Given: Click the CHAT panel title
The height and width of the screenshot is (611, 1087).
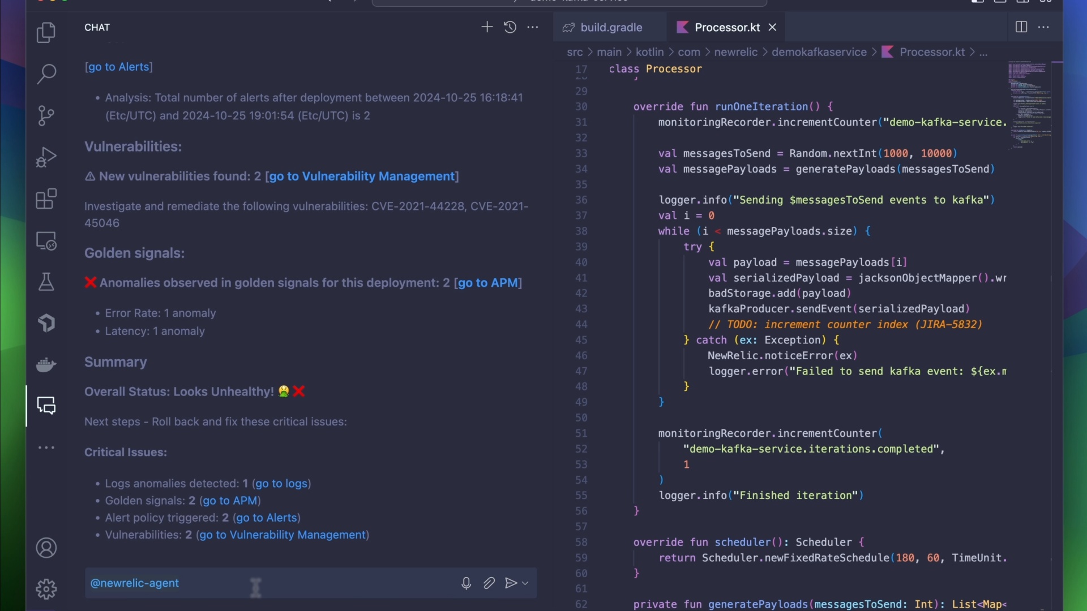Looking at the screenshot, I should pyautogui.click(x=97, y=27).
